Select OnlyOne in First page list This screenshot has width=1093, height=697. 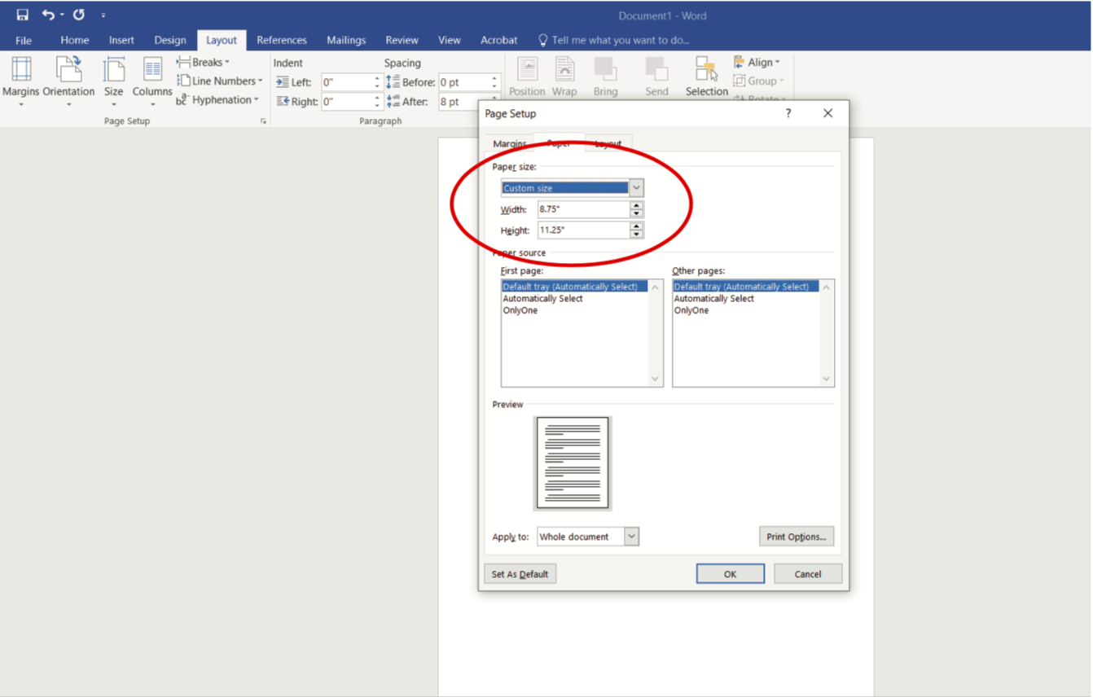[x=520, y=310]
